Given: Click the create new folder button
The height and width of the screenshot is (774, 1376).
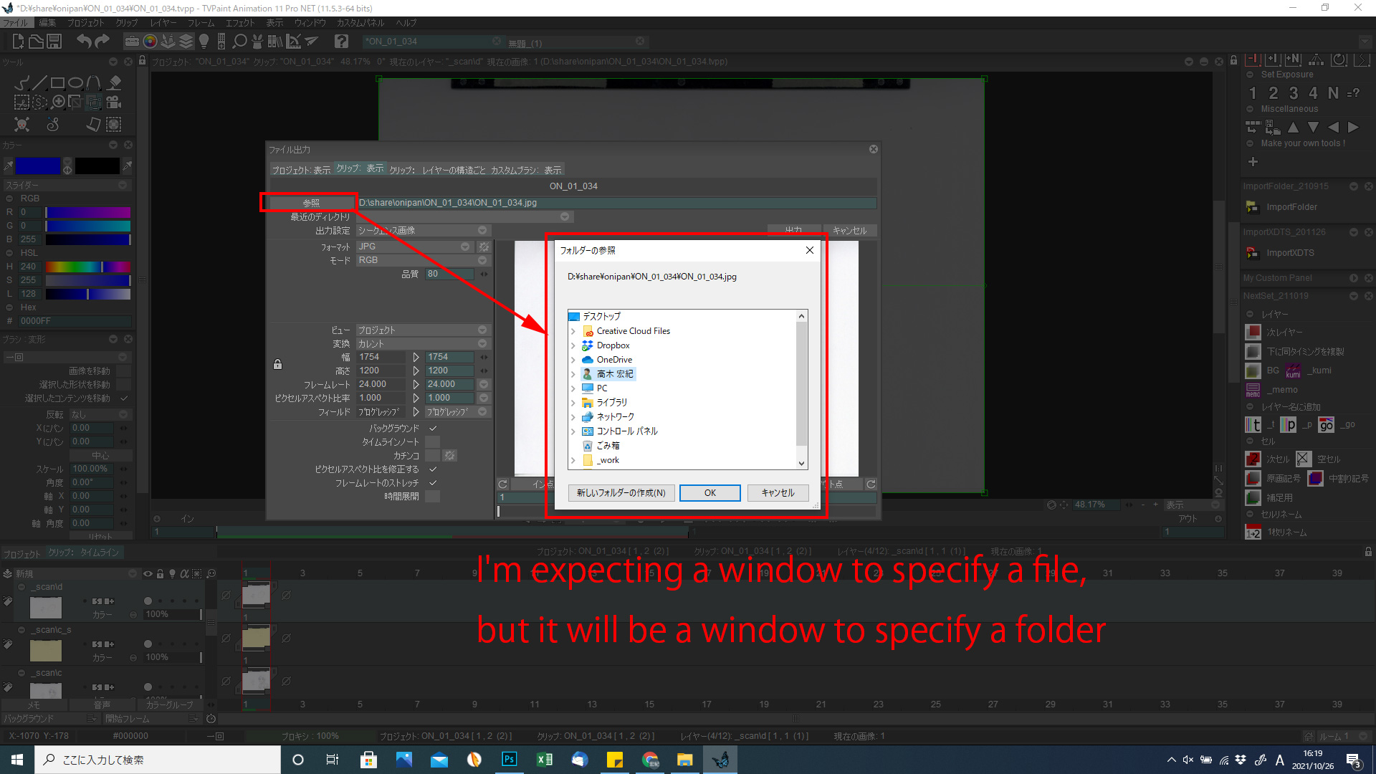Looking at the screenshot, I should 621,493.
